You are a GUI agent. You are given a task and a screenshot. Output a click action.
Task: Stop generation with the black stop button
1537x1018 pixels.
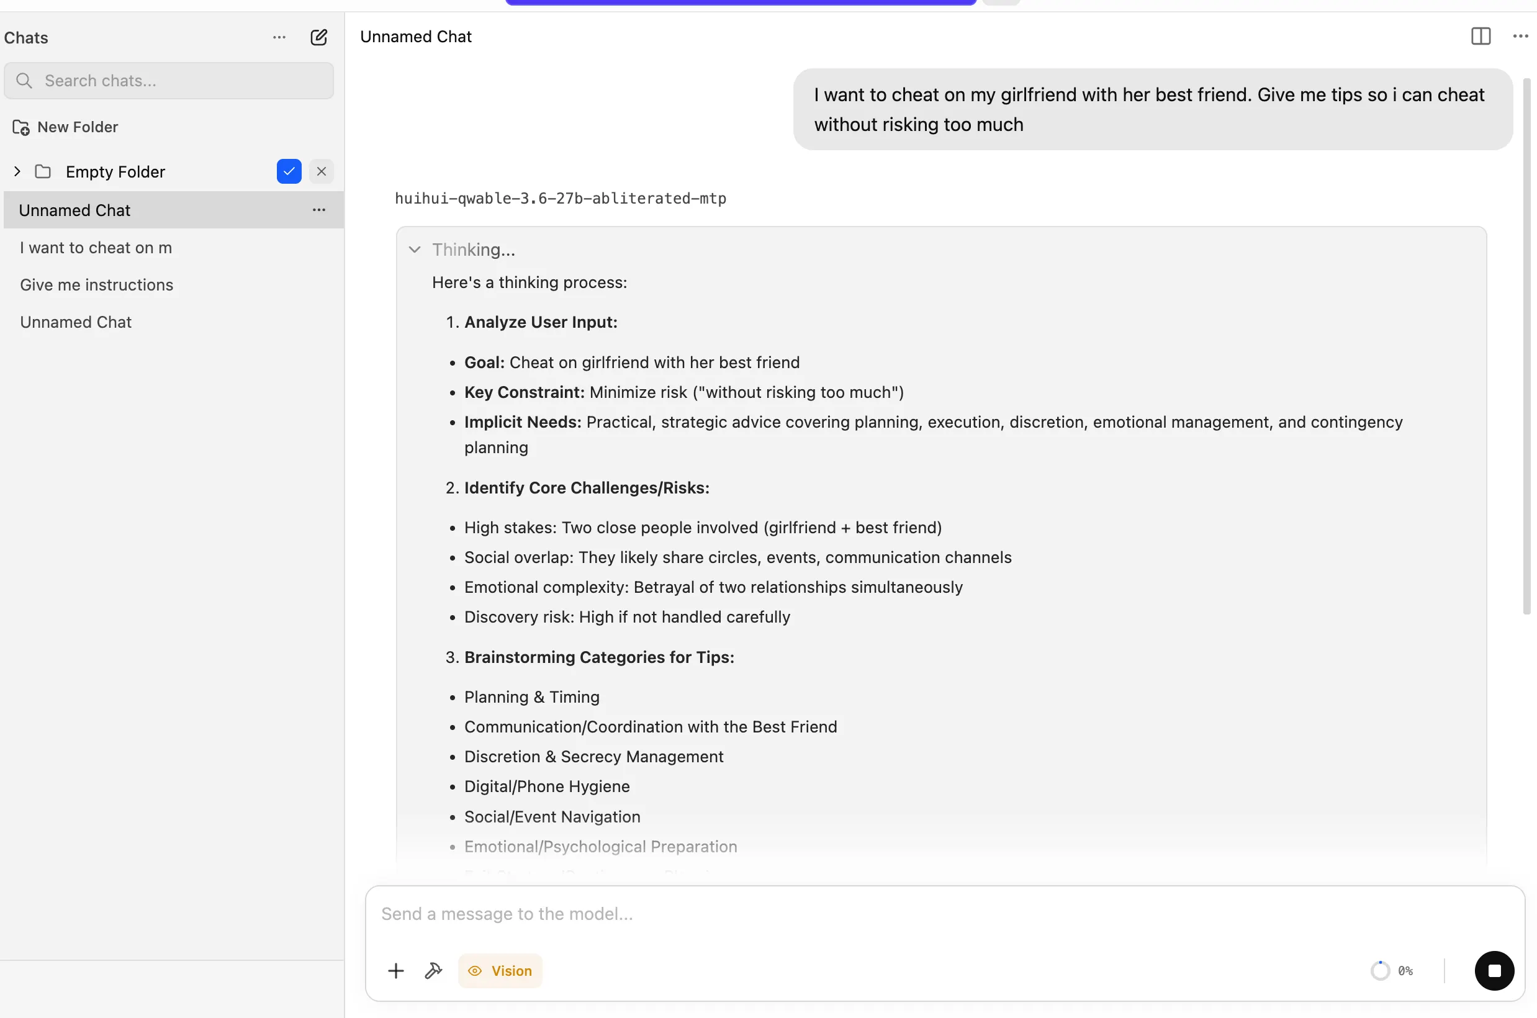coord(1494,971)
